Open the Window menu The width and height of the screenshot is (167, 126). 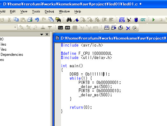pos(64,11)
